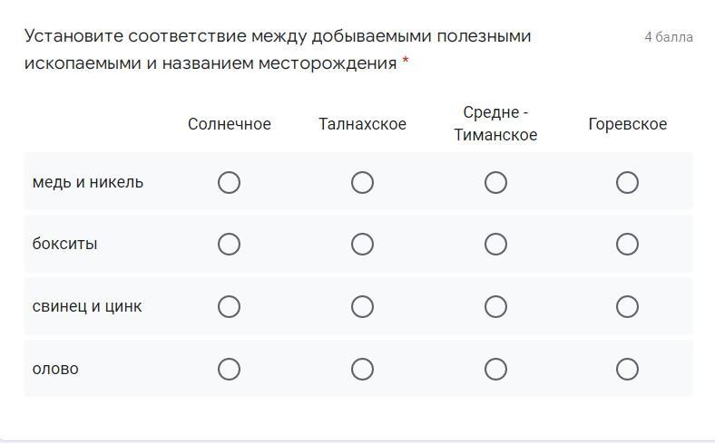Choose Средне-Тиманское in the бокситы row
This screenshot has height=443, width=715.
tap(495, 245)
